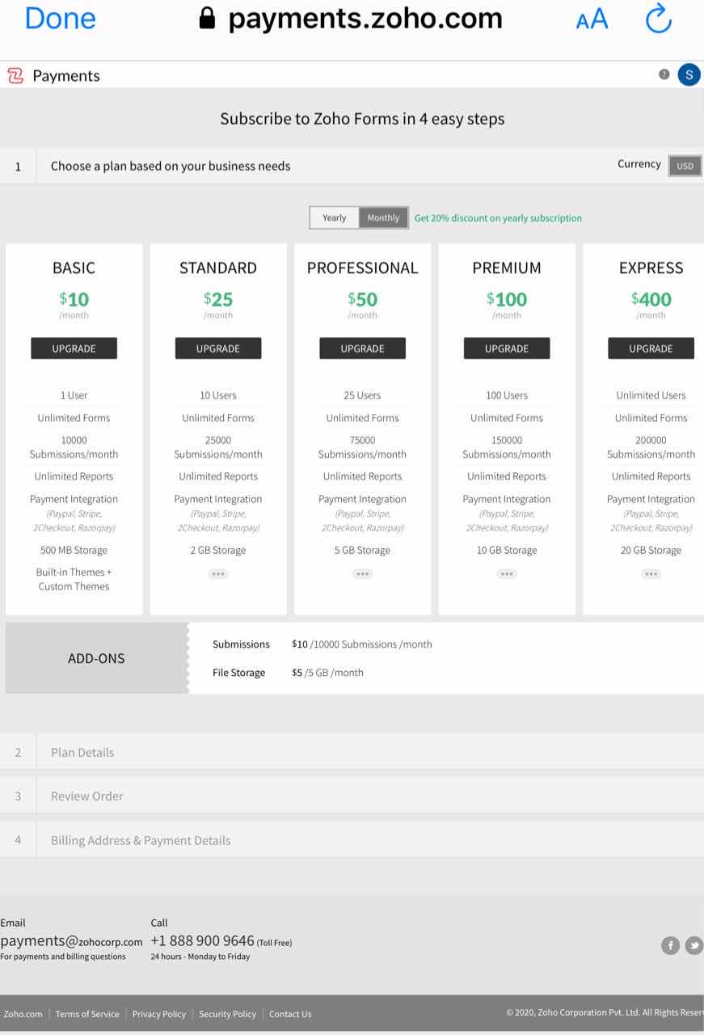The height and width of the screenshot is (1035, 704).
Task: Expand step 3 Review Order
Action: click(352, 796)
